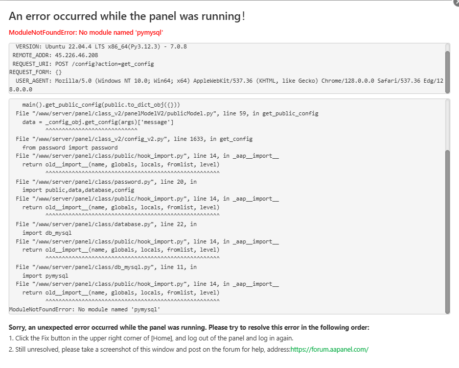The height and width of the screenshot is (368, 459).
Task: Click the red ModuleNotFoundError message
Action: [85, 32]
